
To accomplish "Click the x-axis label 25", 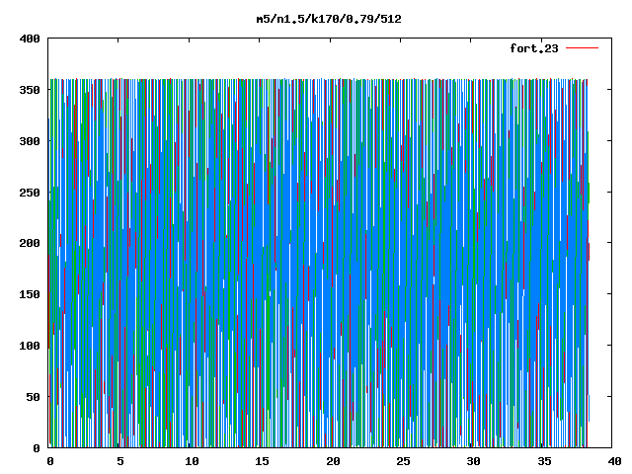I will click(403, 461).
